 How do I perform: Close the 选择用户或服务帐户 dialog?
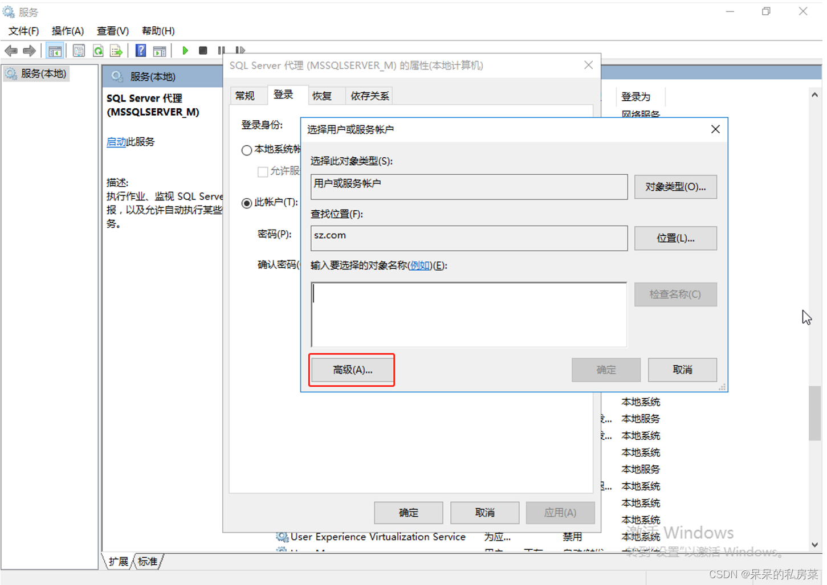715,129
